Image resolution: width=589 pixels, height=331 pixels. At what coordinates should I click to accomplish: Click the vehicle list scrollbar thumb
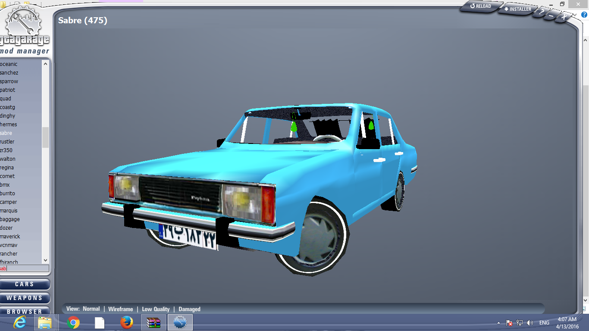(45, 137)
